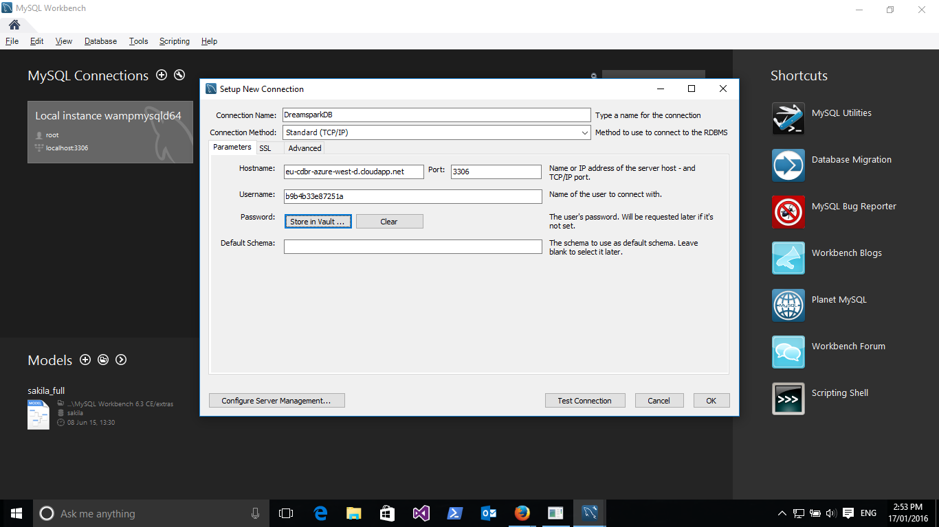The image size is (939, 527).
Task: Open the Workbench Blogs icon
Action: pos(788,258)
